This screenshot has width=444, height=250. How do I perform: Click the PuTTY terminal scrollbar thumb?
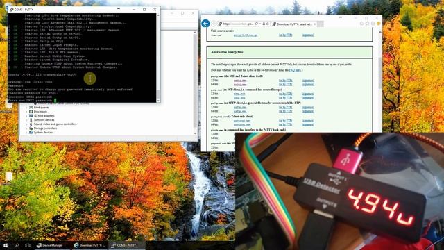click(x=158, y=94)
